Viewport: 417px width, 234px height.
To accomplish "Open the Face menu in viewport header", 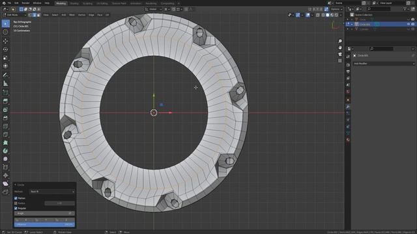I will coord(100,15).
